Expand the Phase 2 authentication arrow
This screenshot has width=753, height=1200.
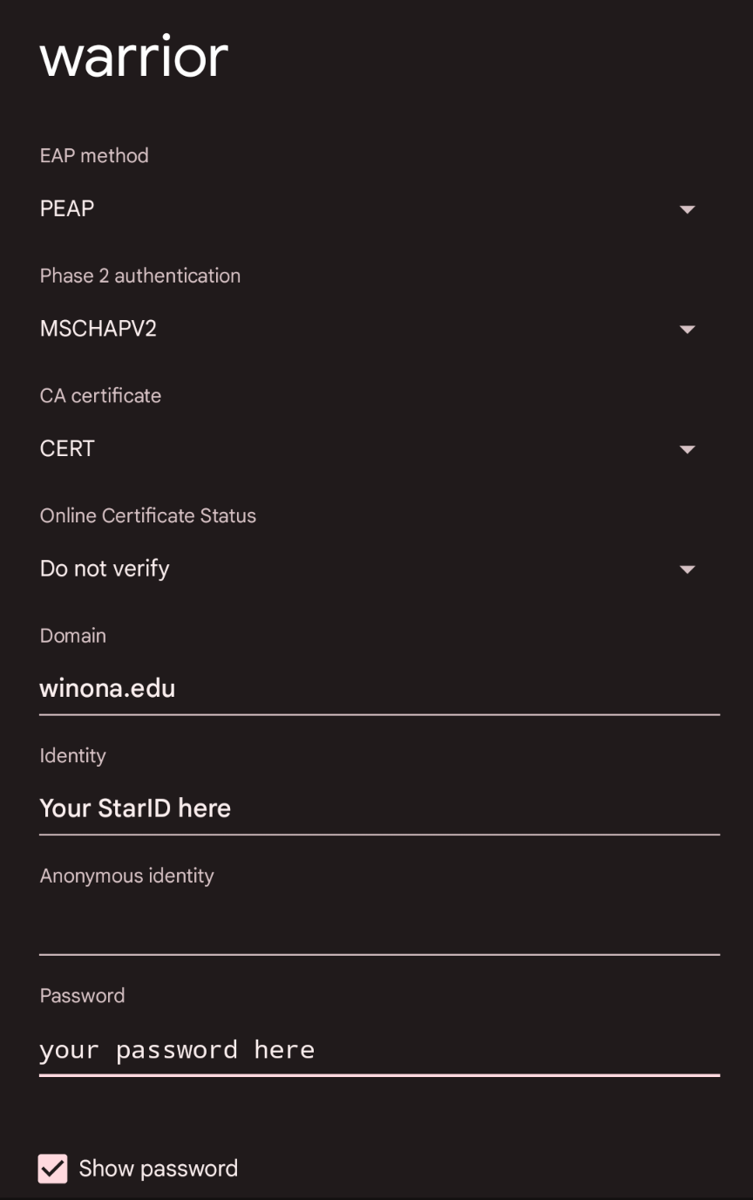point(687,330)
